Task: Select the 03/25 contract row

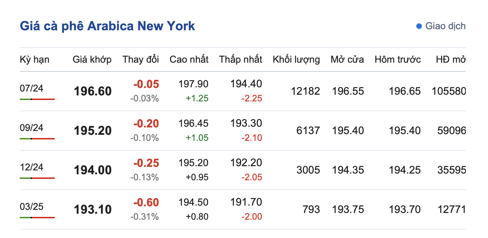Action: (32, 206)
